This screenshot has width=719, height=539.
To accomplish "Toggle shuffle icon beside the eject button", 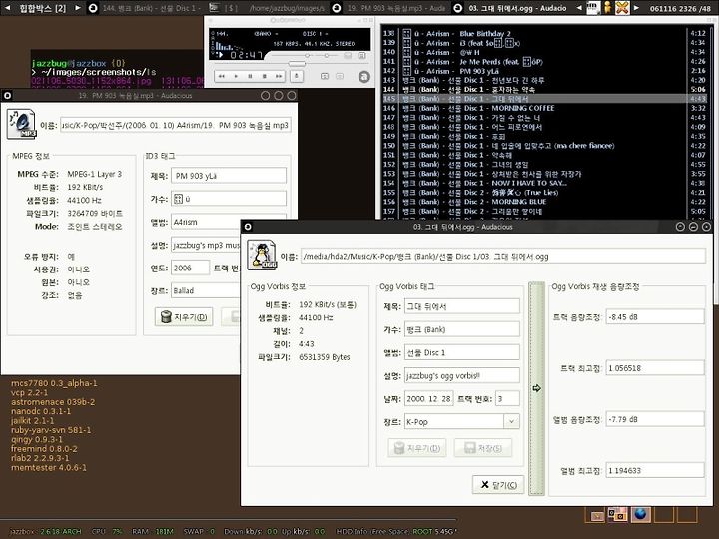I will pyautogui.click(x=325, y=76).
